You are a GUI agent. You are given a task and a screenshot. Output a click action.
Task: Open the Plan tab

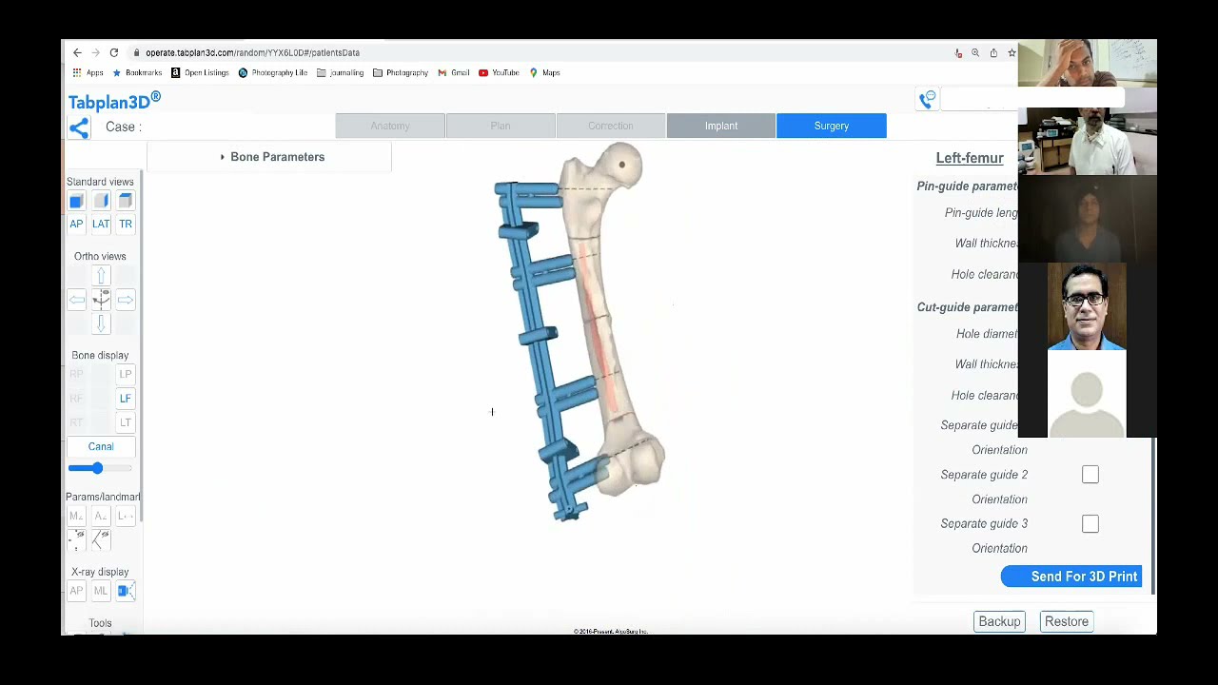coord(501,126)
